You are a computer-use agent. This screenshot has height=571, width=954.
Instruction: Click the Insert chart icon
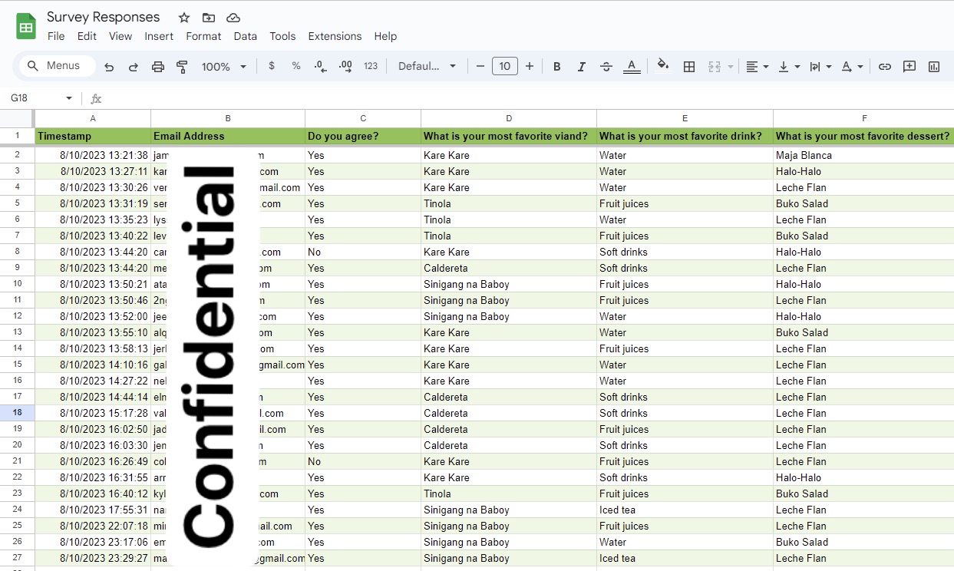(934, 67)
